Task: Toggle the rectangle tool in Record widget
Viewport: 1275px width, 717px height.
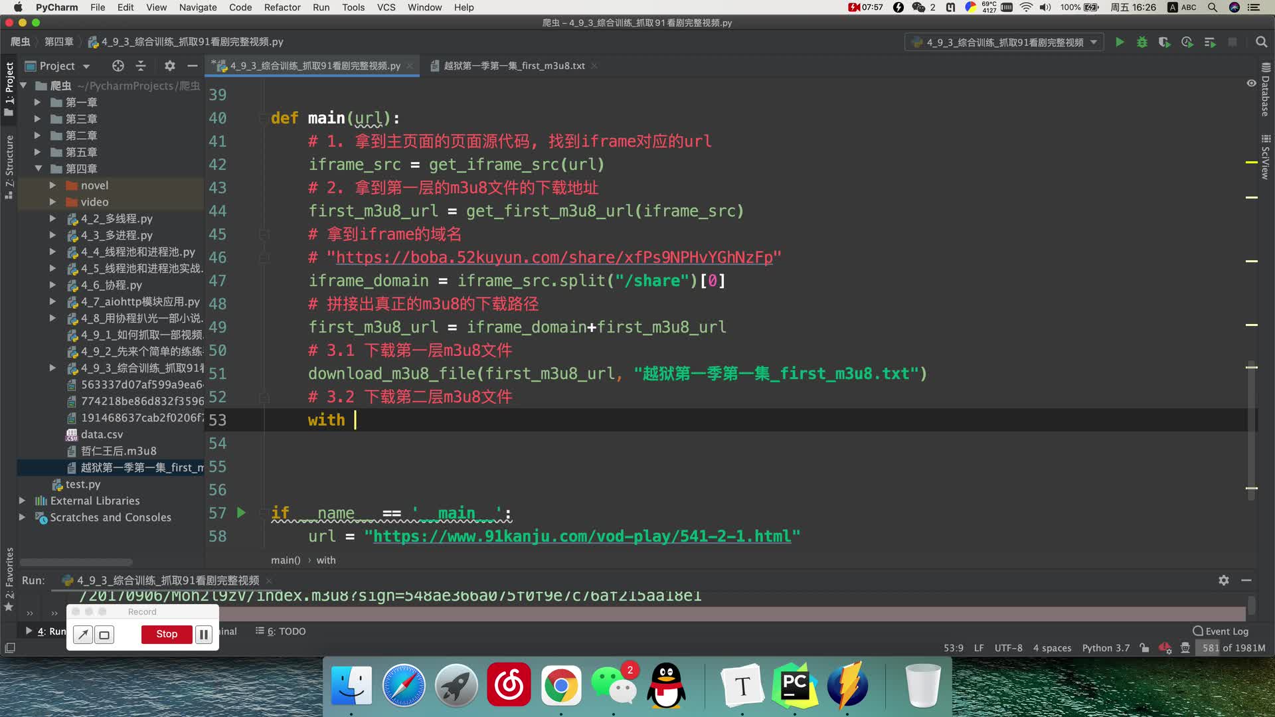Action: pos(104,635)
